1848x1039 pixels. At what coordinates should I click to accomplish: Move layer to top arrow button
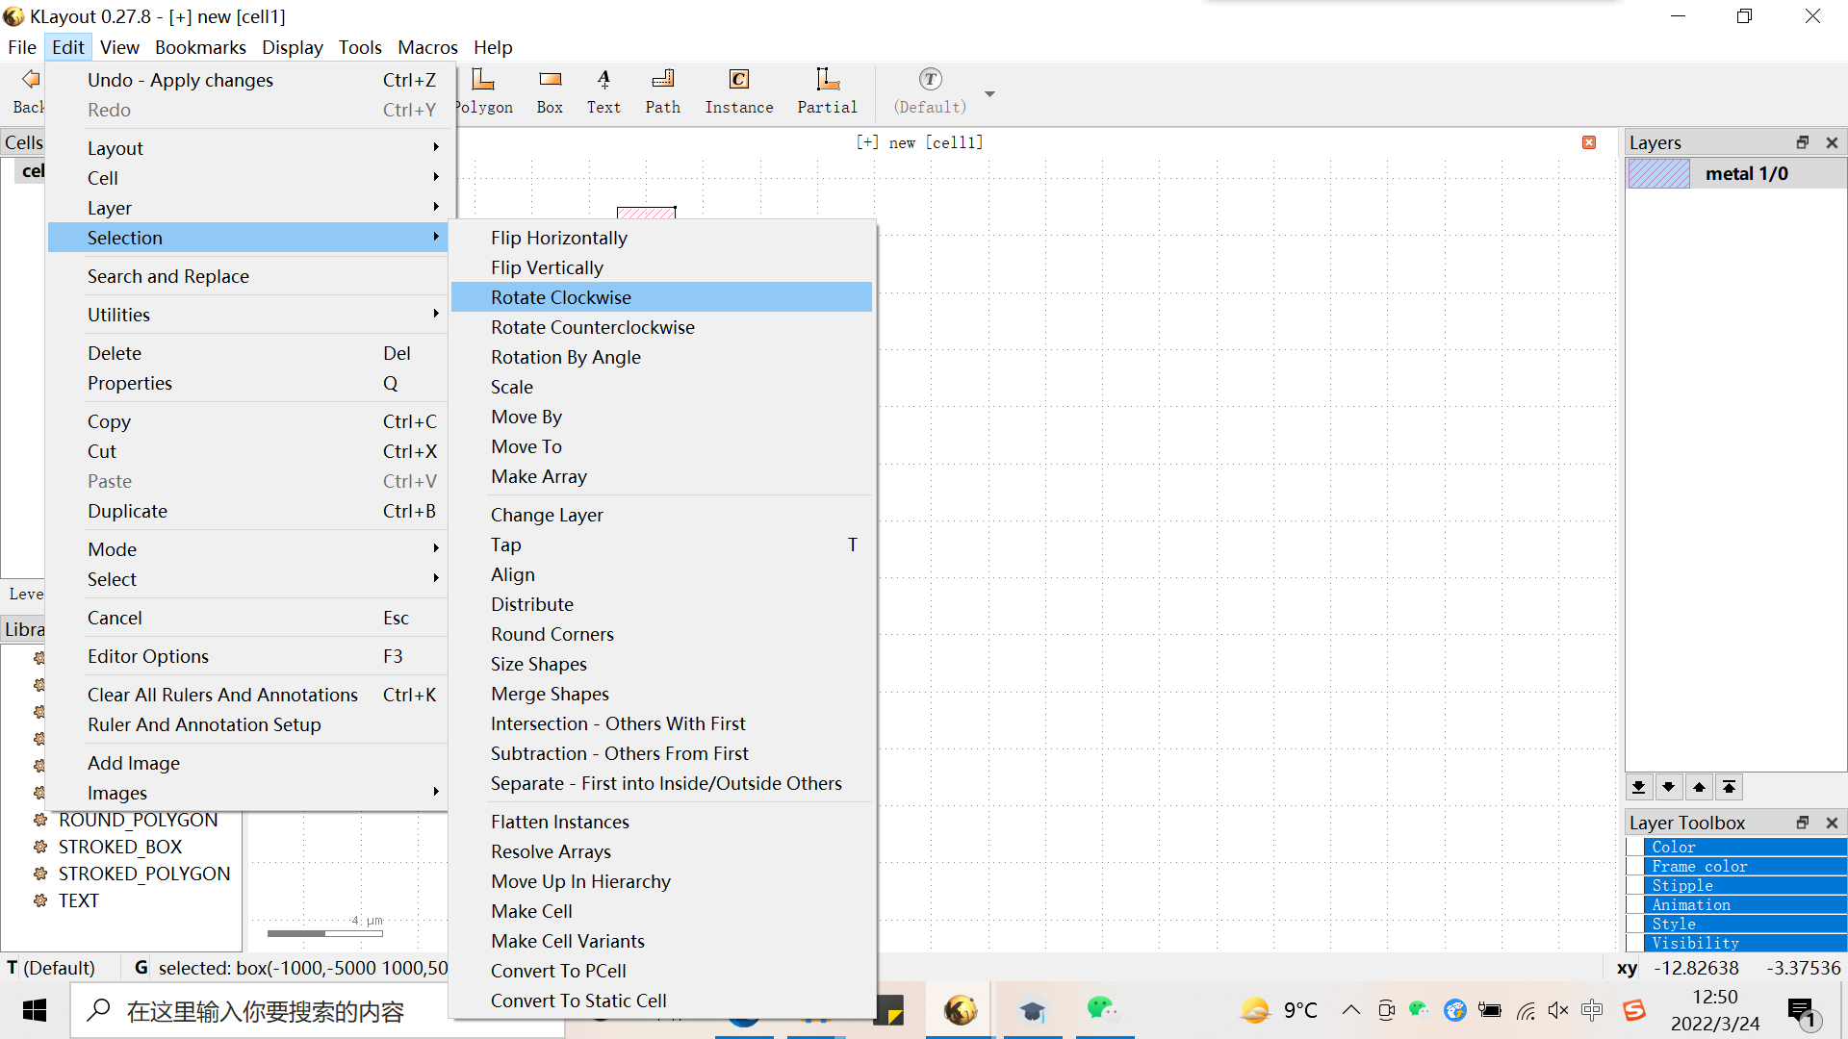(1730, 787)
